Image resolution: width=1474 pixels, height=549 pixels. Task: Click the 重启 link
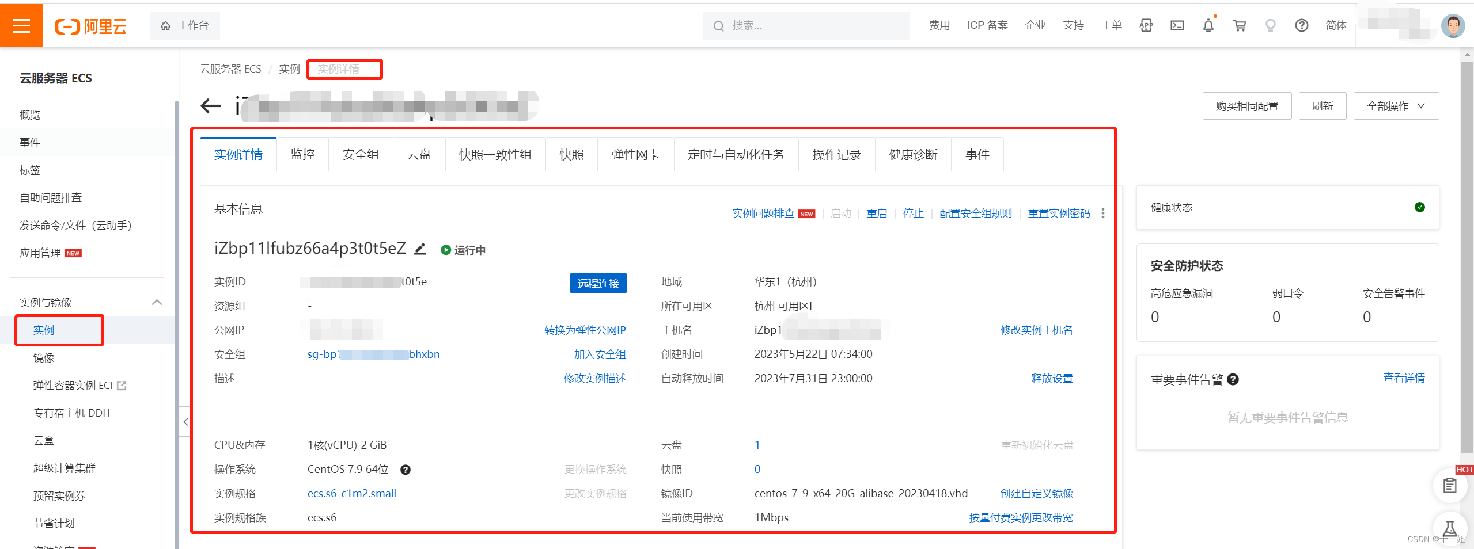tap(877, 213)
